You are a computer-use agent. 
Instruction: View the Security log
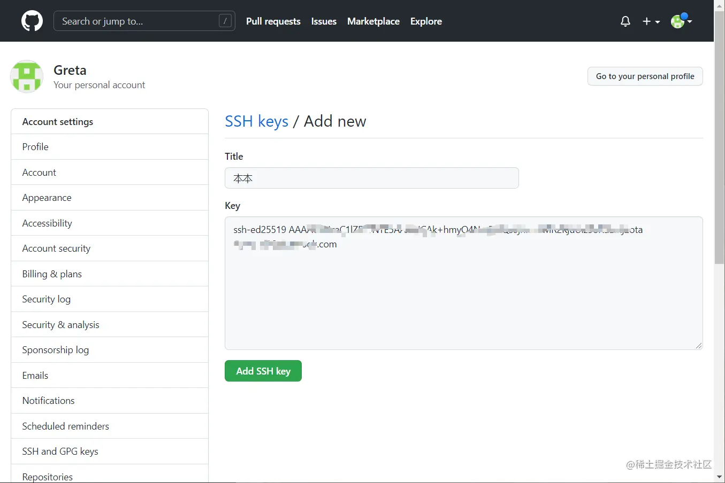pos(110,299)
